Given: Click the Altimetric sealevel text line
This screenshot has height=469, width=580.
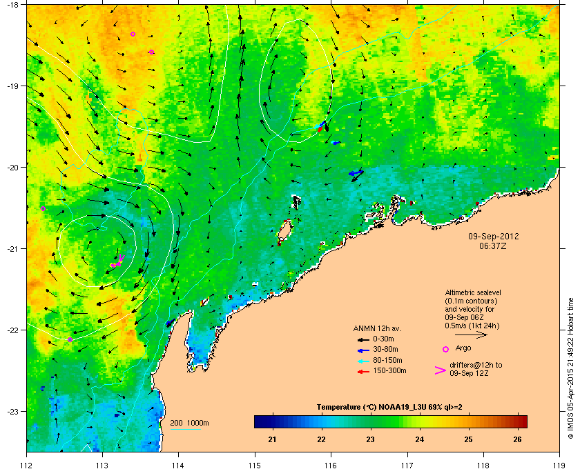Looking at the screenshot, I should tap(473, 292).
